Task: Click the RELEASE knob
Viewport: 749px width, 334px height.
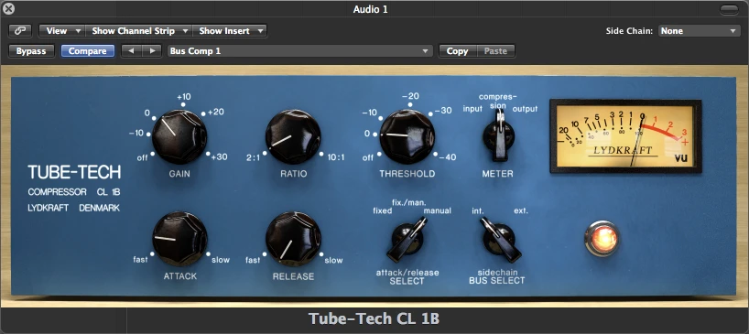Action: (293, 239)
